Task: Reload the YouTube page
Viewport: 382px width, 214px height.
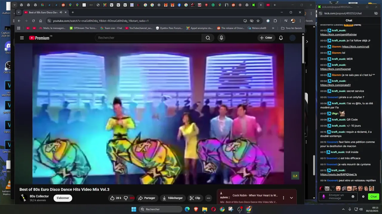Action: pyautogui.click(x=33, y=21)
